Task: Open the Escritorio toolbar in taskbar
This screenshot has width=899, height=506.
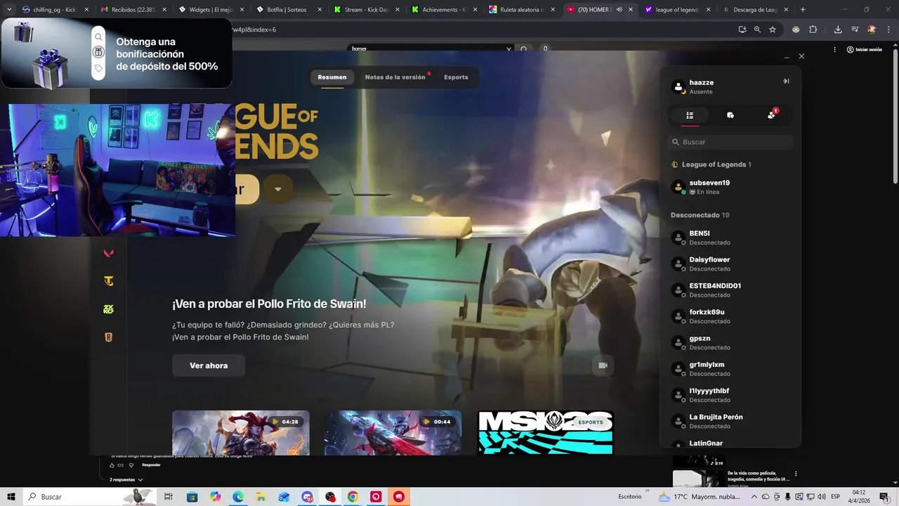Action: tap(629, 497)
